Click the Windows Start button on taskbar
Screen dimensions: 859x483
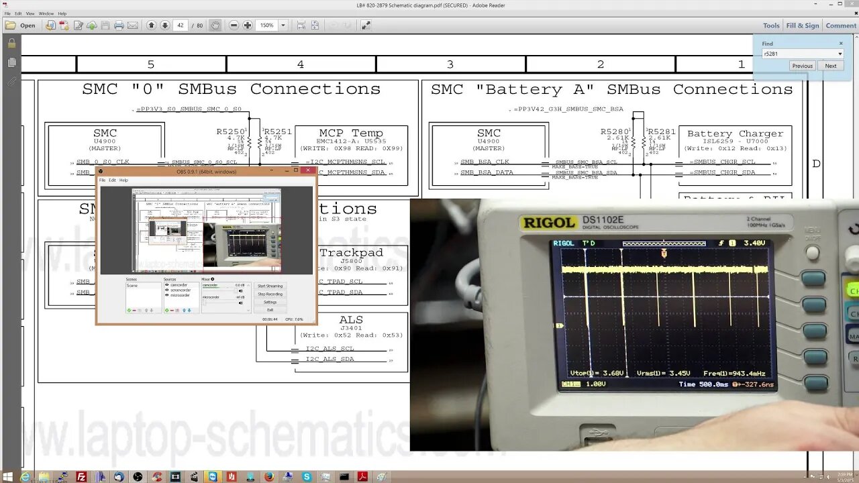[x=7, y=476]
